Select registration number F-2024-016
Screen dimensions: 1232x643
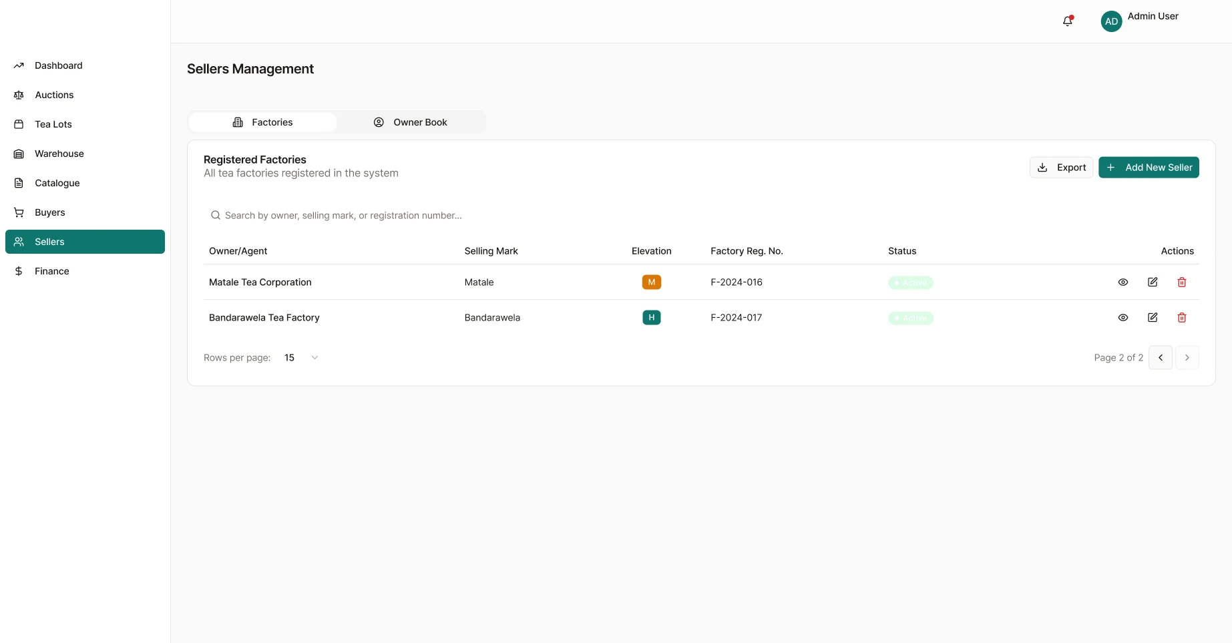click(737, 282)
